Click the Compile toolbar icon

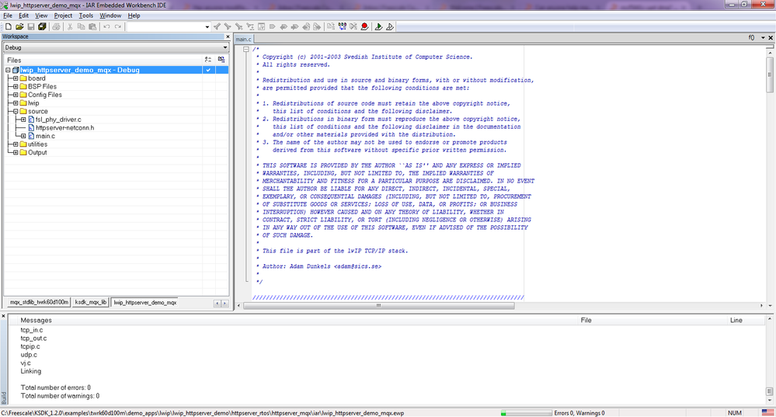point(331,26)
